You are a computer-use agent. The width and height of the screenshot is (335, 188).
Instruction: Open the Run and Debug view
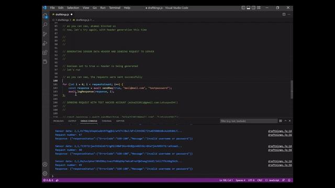[x=45, y=43]
